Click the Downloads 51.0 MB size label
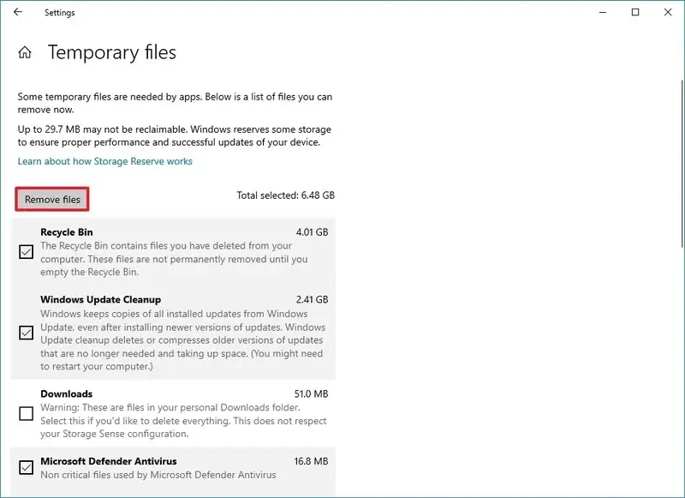685x498 pixels. pyautogui.click(x=310, y=394)
